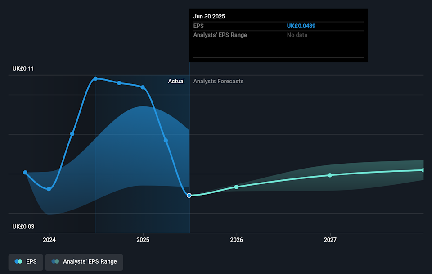
Task: Select the EPS data point above 2025 tick
Action: 143,87
